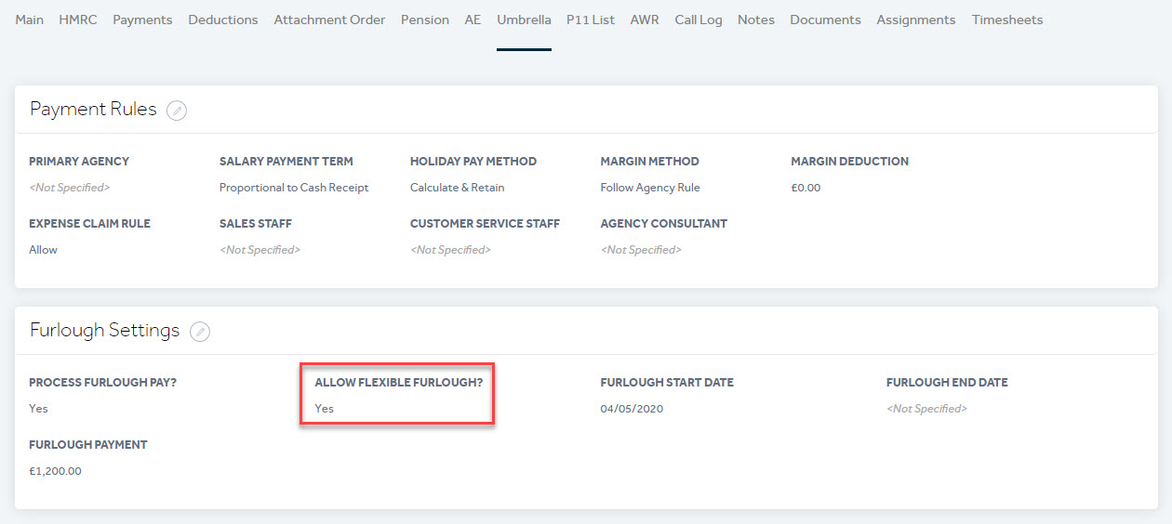Switch to the AE tab
The height and width of the screenshot is (524, 1172).
pos(473,20)
